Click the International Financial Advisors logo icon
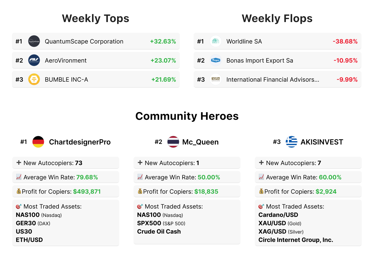Viewport: 374px width, 258px height. 216,80
